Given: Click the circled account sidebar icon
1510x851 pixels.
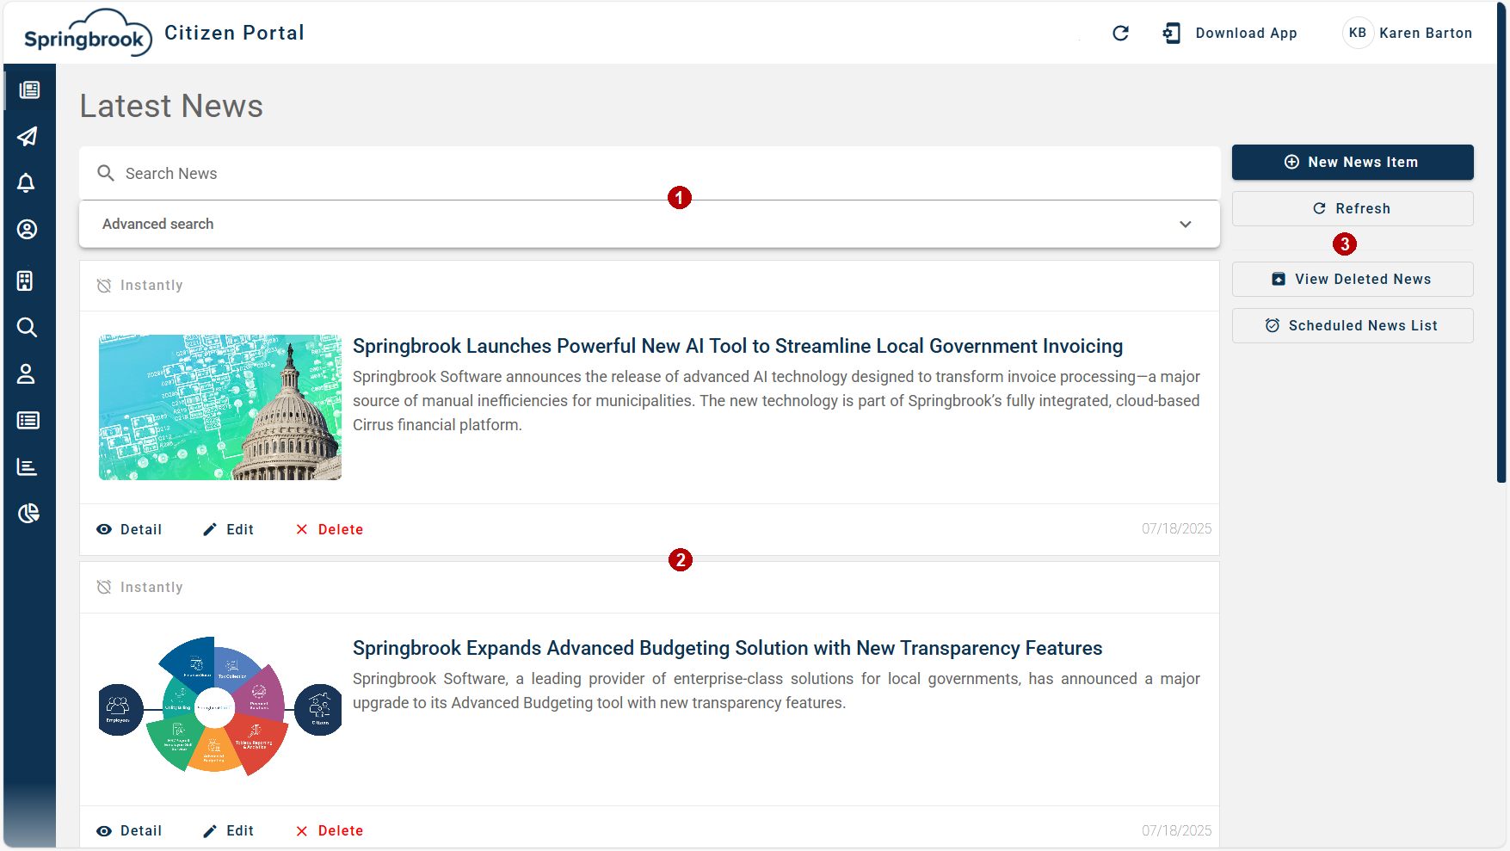Looking at the screenshot, I should (x=28, y=229).
